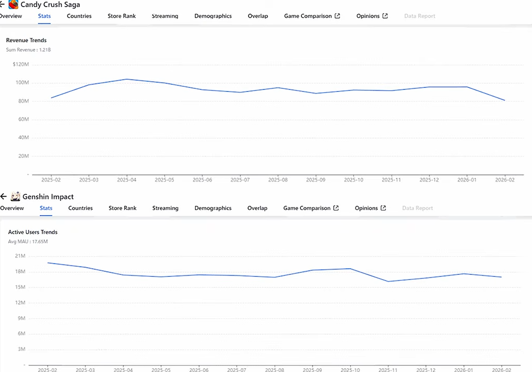The width and height of the screenshot is (532, 372).
Task: Click the Avg MAU : 17.65M label
Action: (x=28, y=241)
